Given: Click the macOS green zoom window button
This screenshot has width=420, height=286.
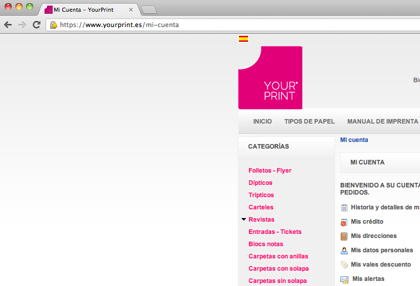Looking at the screenshot, I should (x=30, y=7).
